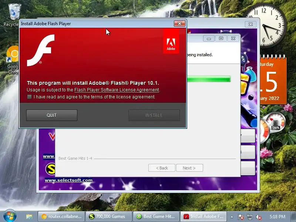Close the Best Game Hits installer window

(x=233, y=38)
